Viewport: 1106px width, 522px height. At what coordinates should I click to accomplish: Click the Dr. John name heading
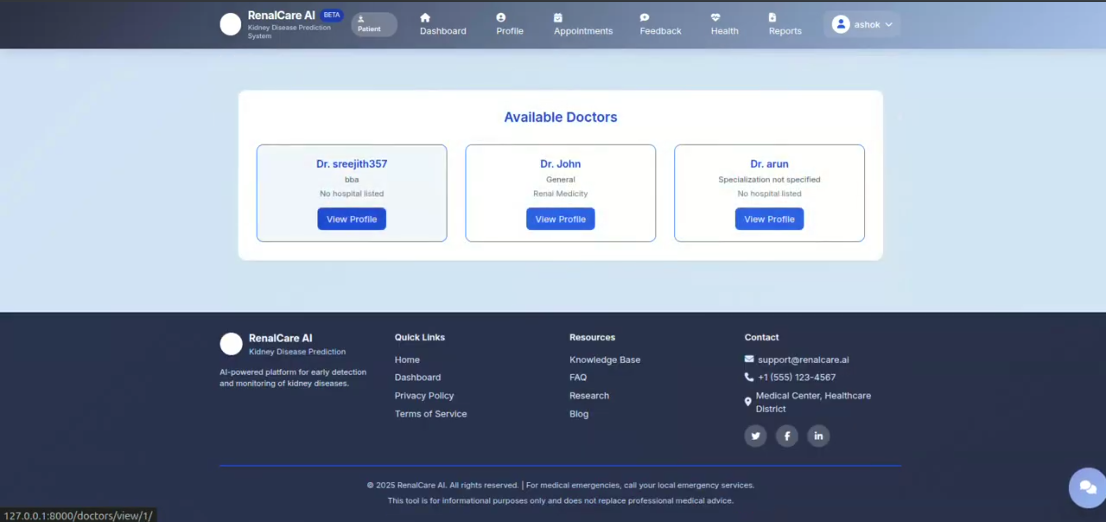[x=560, y=164]
